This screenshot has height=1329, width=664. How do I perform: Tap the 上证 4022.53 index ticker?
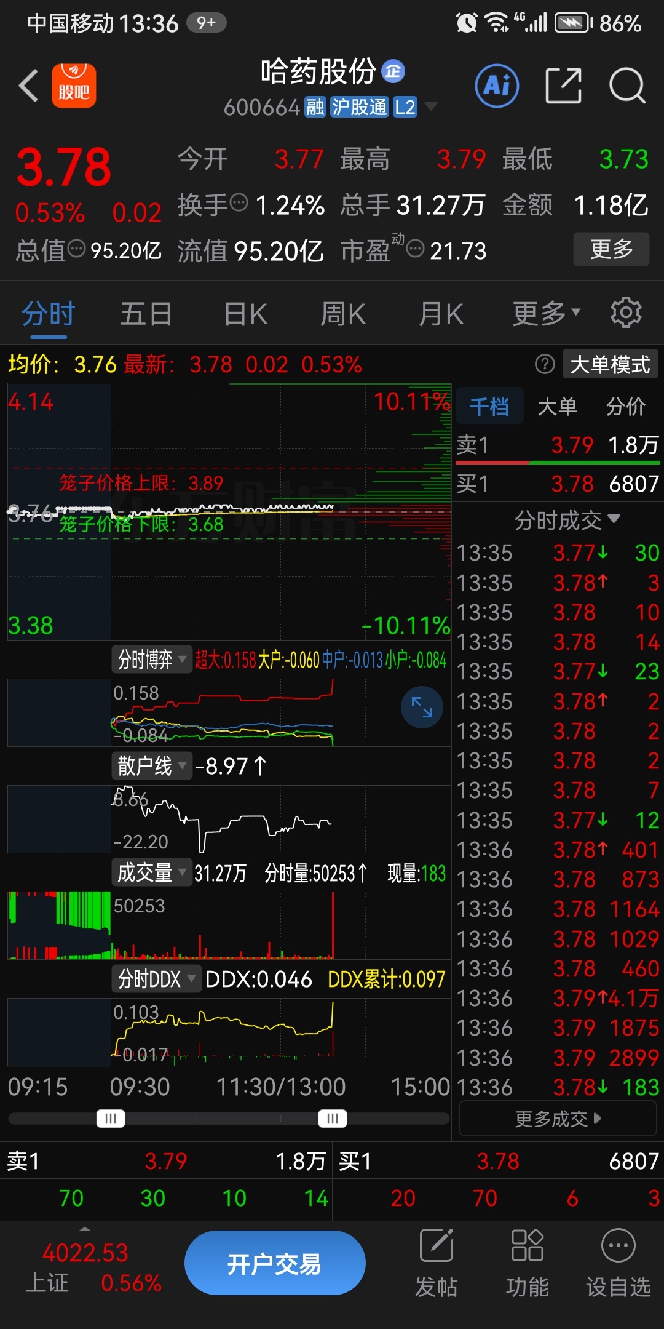tap(92, 1267)
